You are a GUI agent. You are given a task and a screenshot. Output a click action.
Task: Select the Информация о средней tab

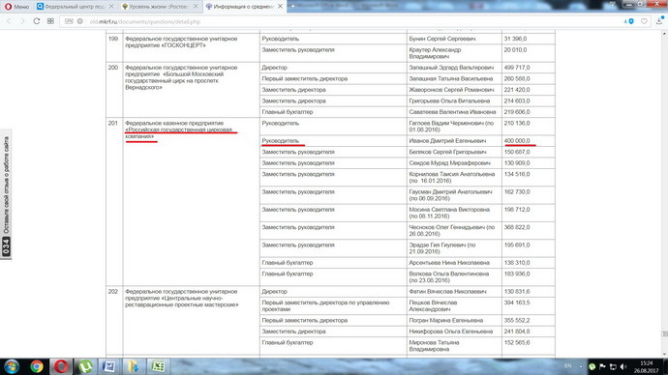(x=243, y=7)
